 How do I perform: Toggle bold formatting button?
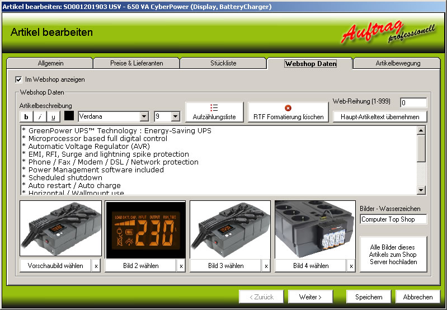pyautogui.click(x=26, y=116)
